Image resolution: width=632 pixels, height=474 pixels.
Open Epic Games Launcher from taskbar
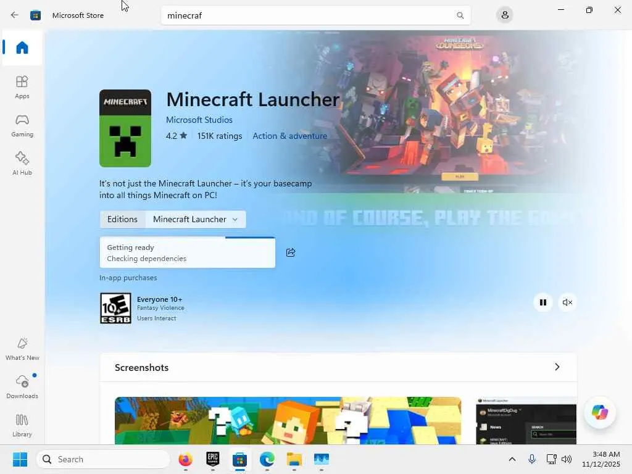pos(213,459)
